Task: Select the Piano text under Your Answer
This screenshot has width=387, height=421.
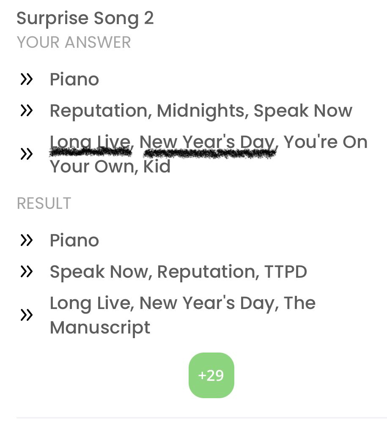Action: 74,79
